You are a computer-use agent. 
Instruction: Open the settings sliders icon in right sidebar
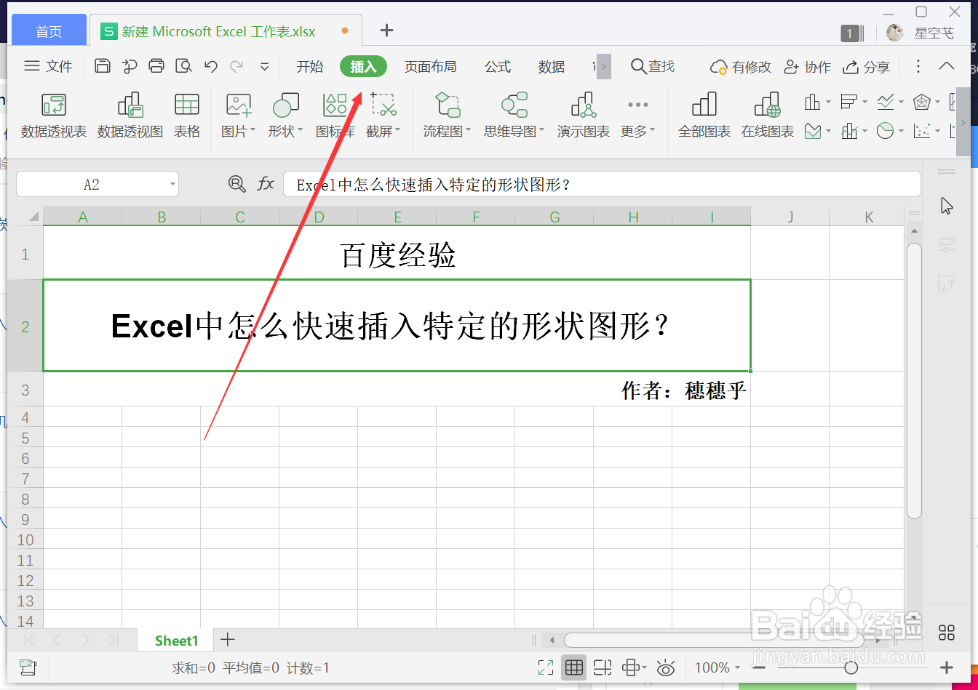[947, 245]
